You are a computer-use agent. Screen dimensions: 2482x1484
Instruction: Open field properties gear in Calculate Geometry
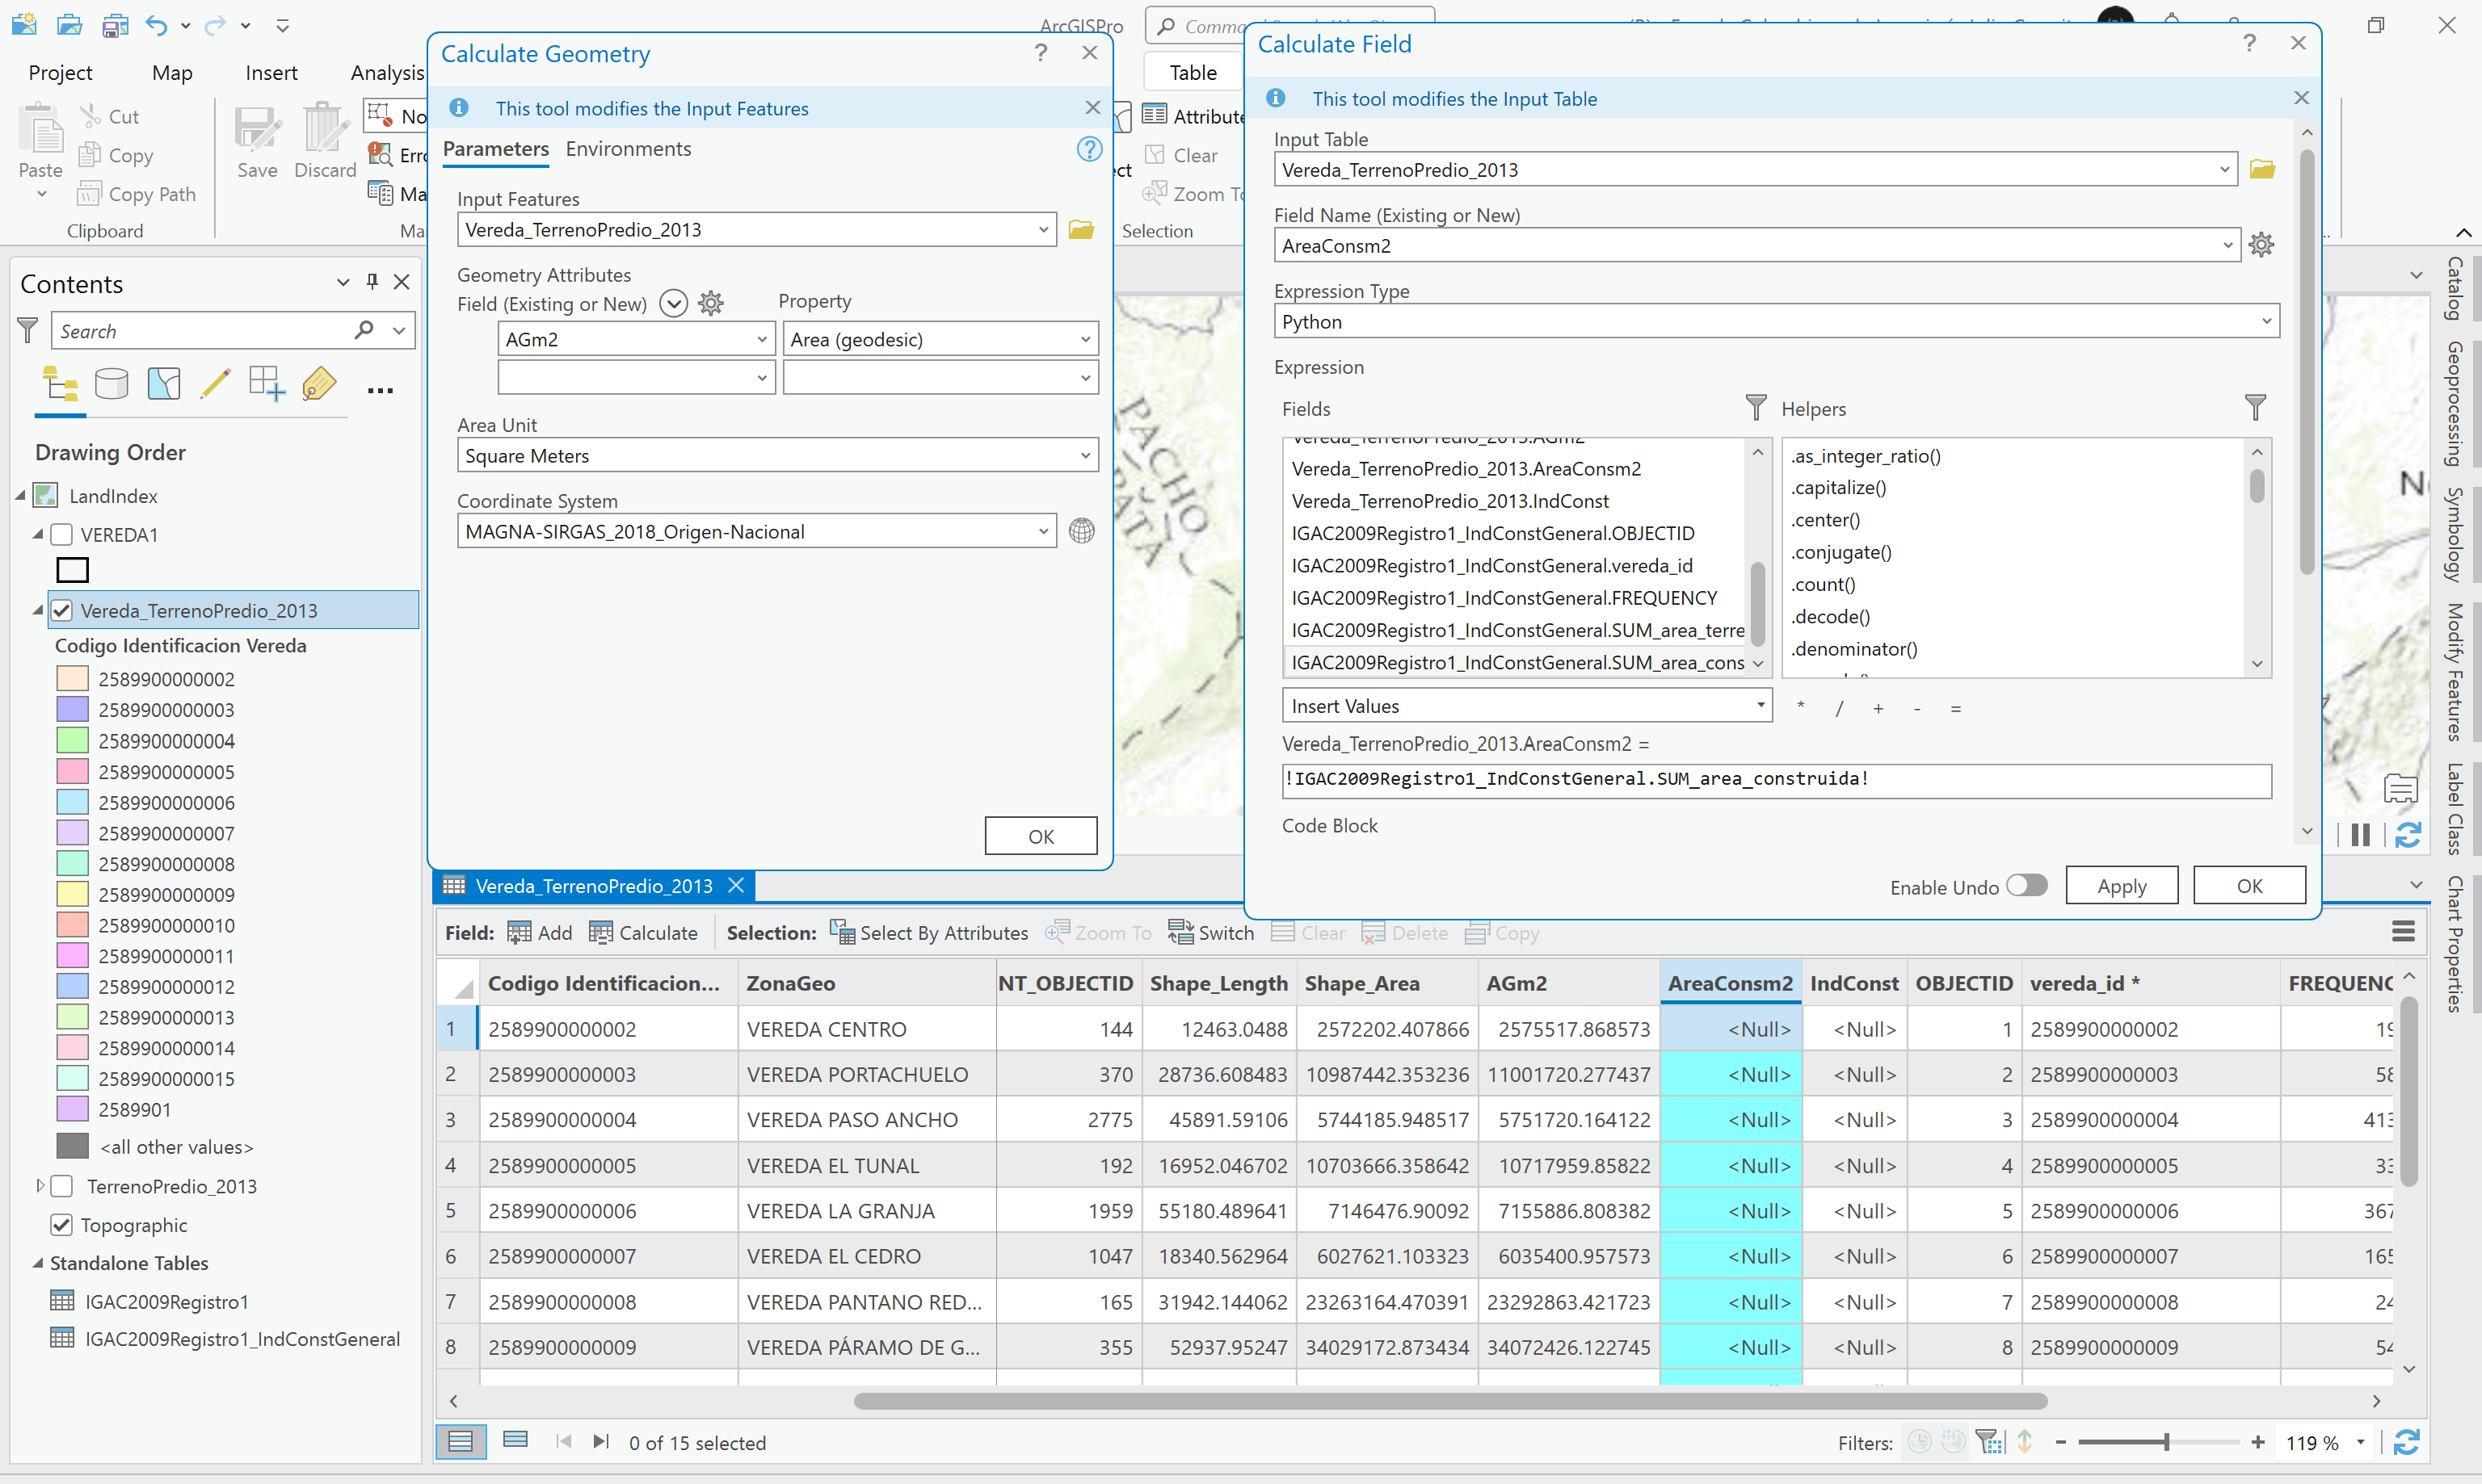pos(711,303)
